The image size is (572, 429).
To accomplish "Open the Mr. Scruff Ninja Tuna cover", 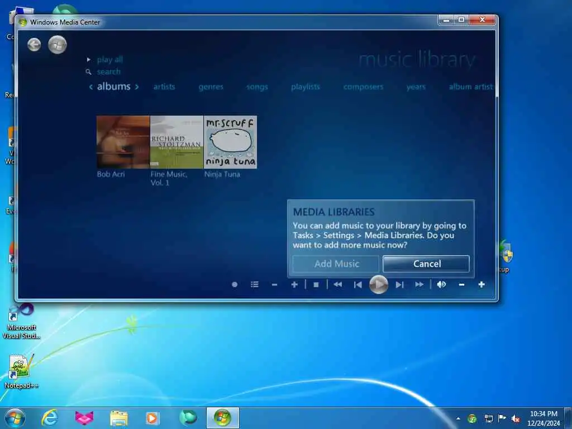I will point(230,142).
